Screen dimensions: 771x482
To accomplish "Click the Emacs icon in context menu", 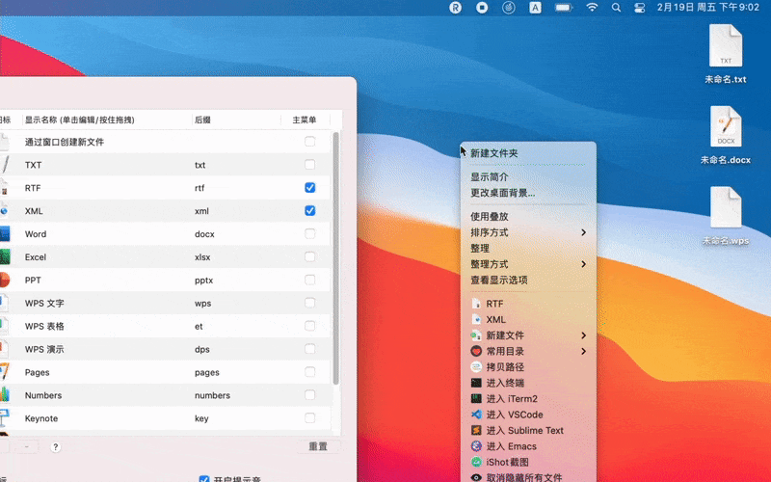I will coord(476,446).
